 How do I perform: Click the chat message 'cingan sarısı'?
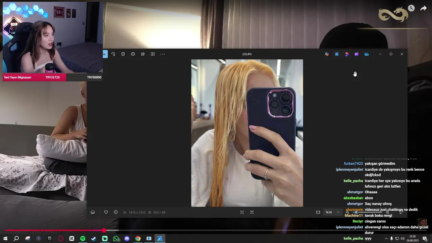(x=375, y=221)
